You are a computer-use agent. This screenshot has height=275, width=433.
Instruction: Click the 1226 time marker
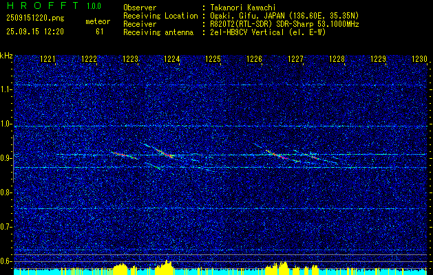(254, 58)
